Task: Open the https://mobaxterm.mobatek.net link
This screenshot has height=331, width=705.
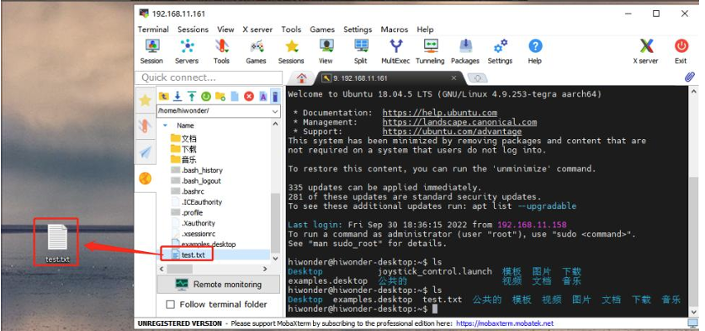Action: point(505,323)
